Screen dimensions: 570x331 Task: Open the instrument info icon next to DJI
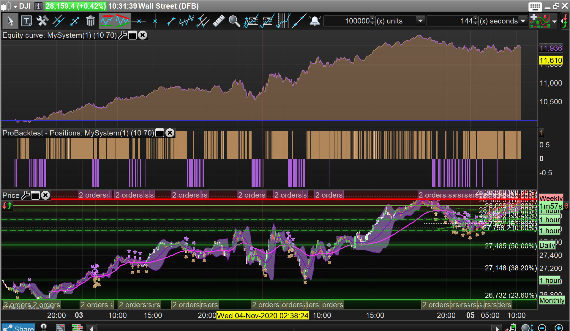coord(38,6)
